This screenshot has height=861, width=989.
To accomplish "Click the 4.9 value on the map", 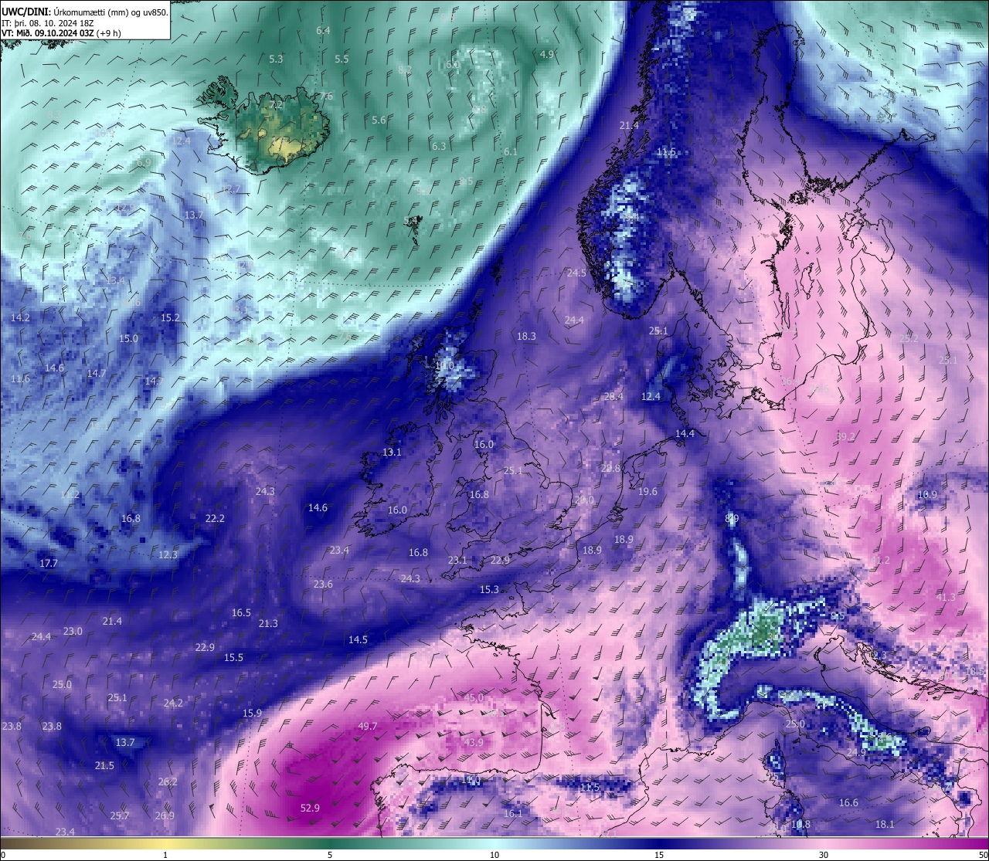I will 547,54.
